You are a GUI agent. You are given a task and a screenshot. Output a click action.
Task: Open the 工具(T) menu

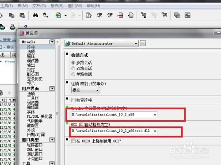click(7, 6)
